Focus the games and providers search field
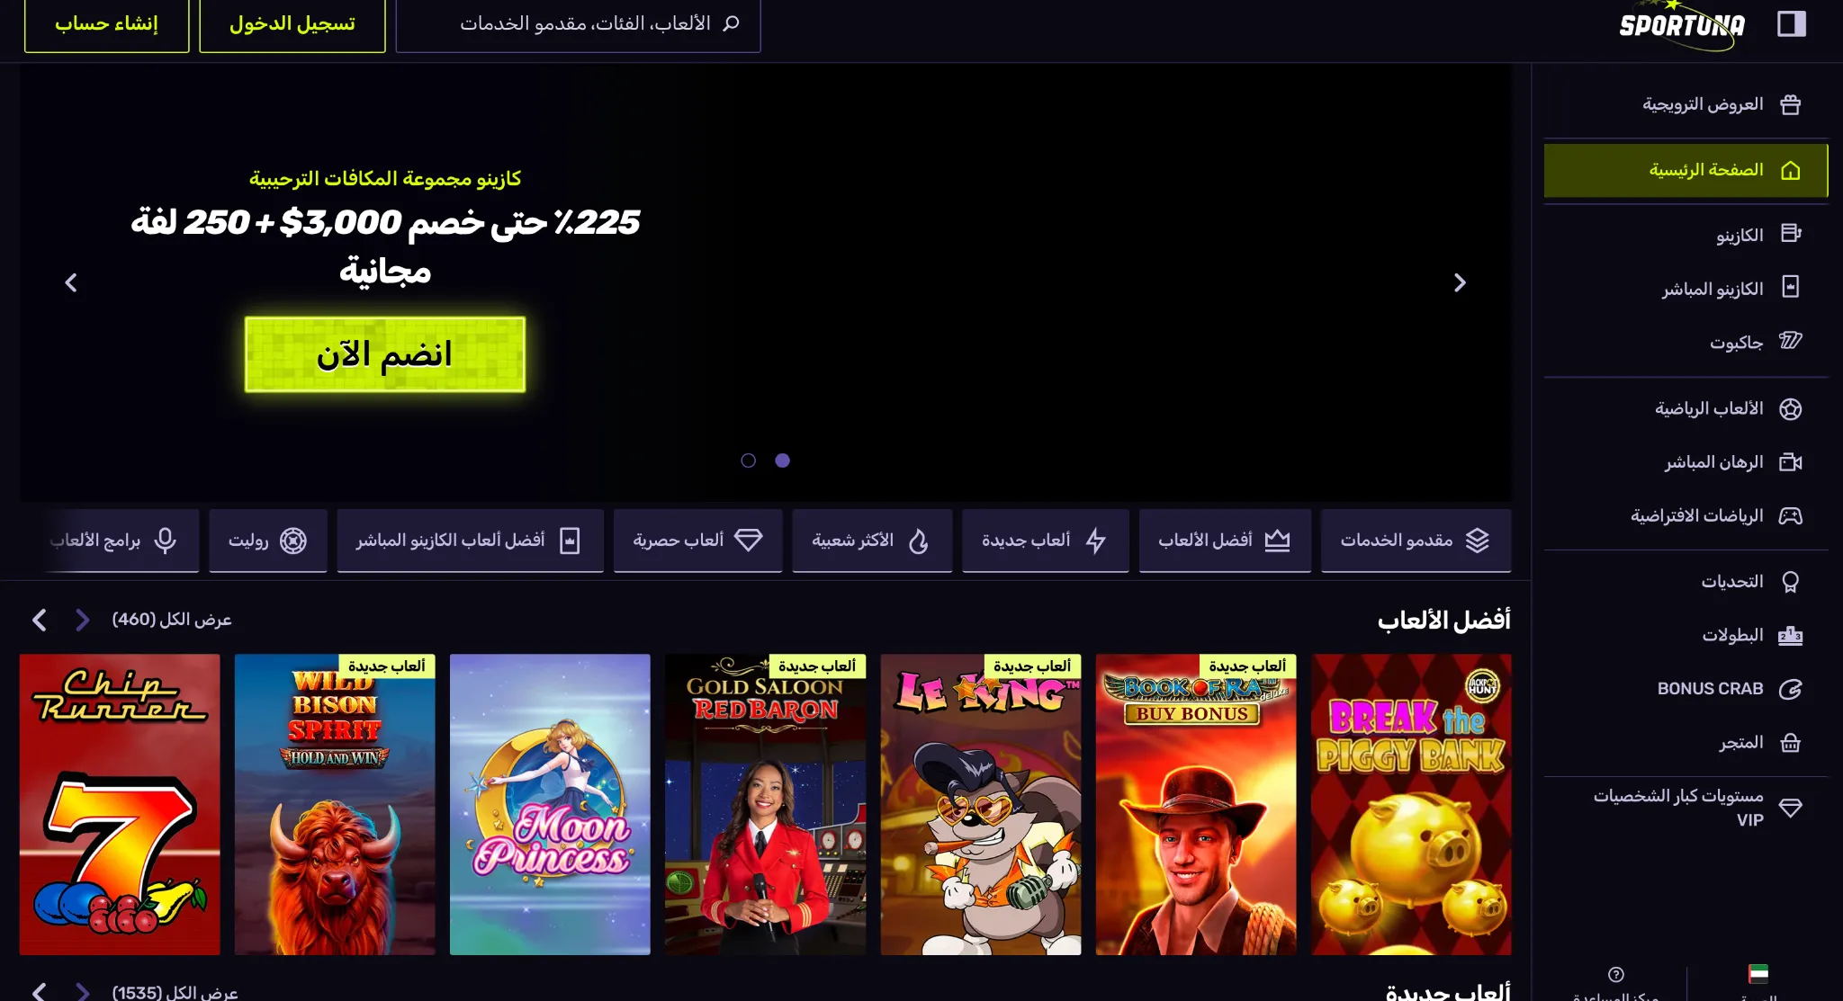Image resolution: width=1843 pixels, height=1001 pixels. click(x=579, y=24)
